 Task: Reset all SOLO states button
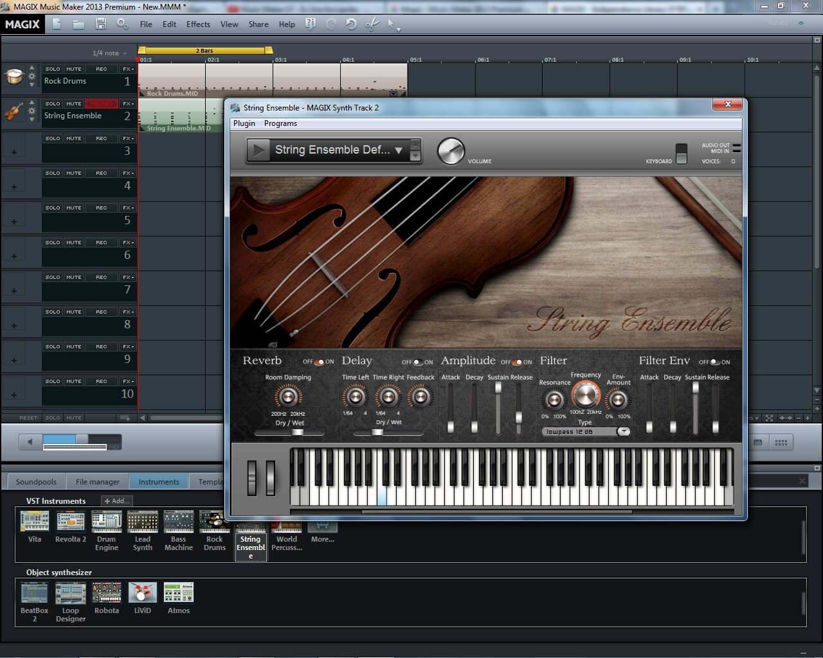[53, 418]
